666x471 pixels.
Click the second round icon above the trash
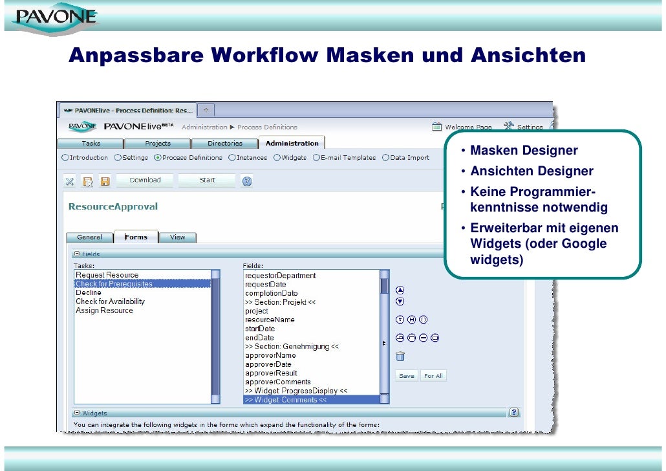(x=412, y=338)
